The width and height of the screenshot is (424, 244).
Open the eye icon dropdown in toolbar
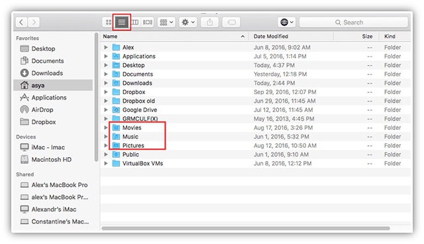[287, 22]
